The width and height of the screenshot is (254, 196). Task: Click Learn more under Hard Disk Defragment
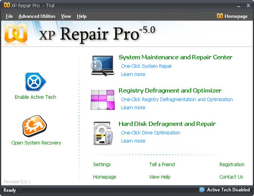point(133,141)
